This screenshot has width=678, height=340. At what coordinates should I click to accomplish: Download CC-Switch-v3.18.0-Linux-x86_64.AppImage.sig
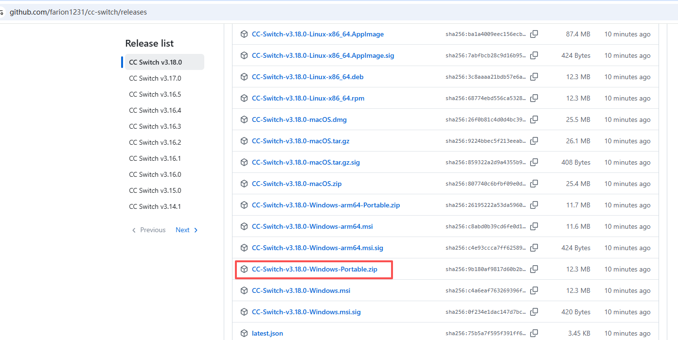tap(323, 55)
